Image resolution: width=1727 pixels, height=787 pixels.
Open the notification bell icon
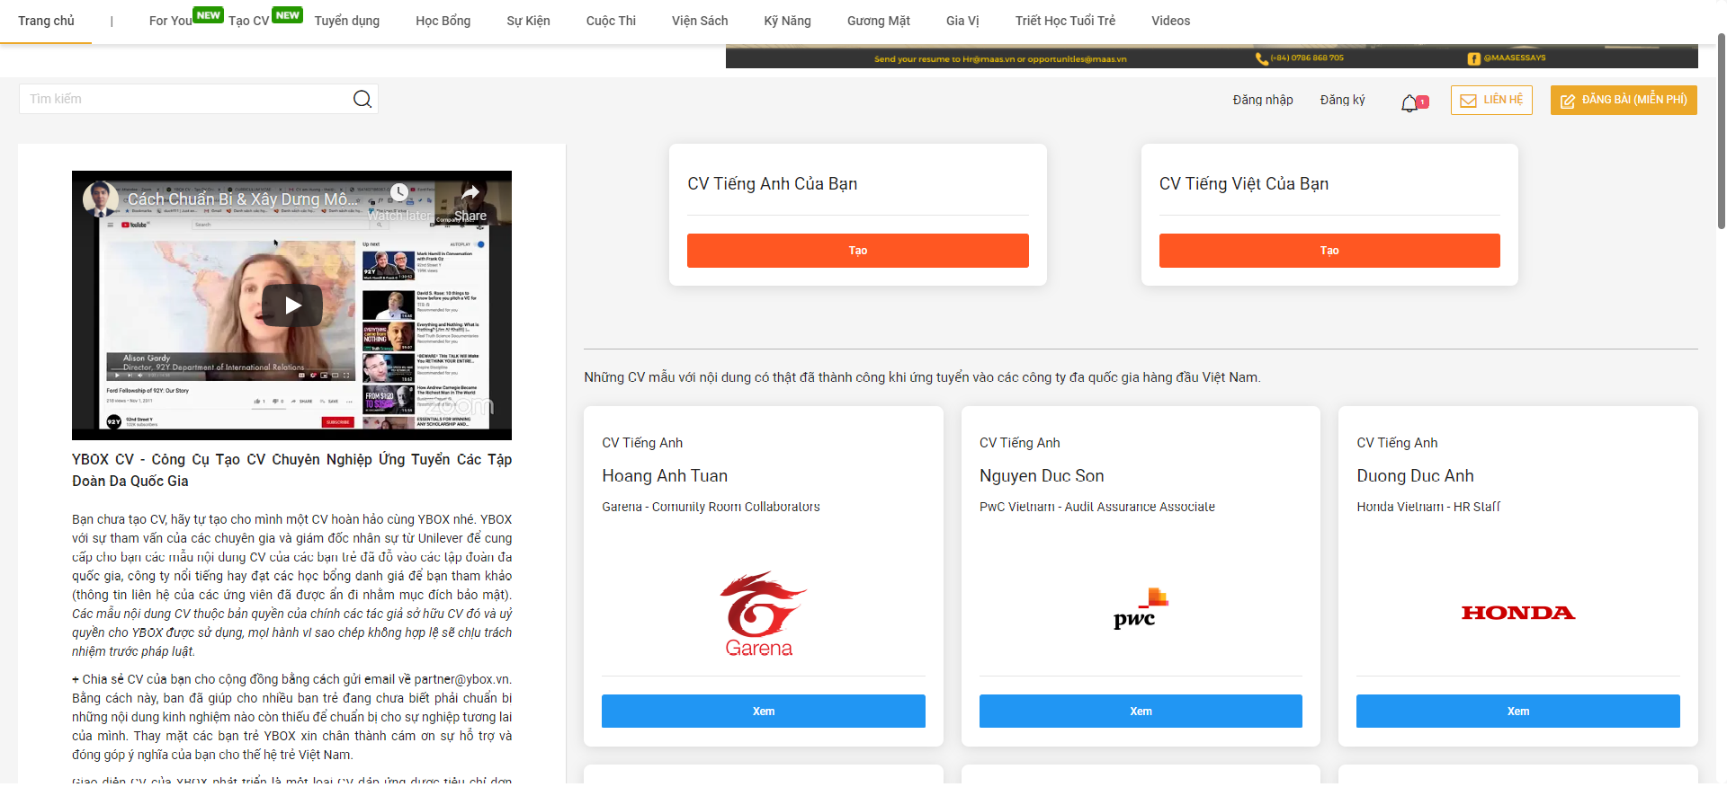(1409, 103)
